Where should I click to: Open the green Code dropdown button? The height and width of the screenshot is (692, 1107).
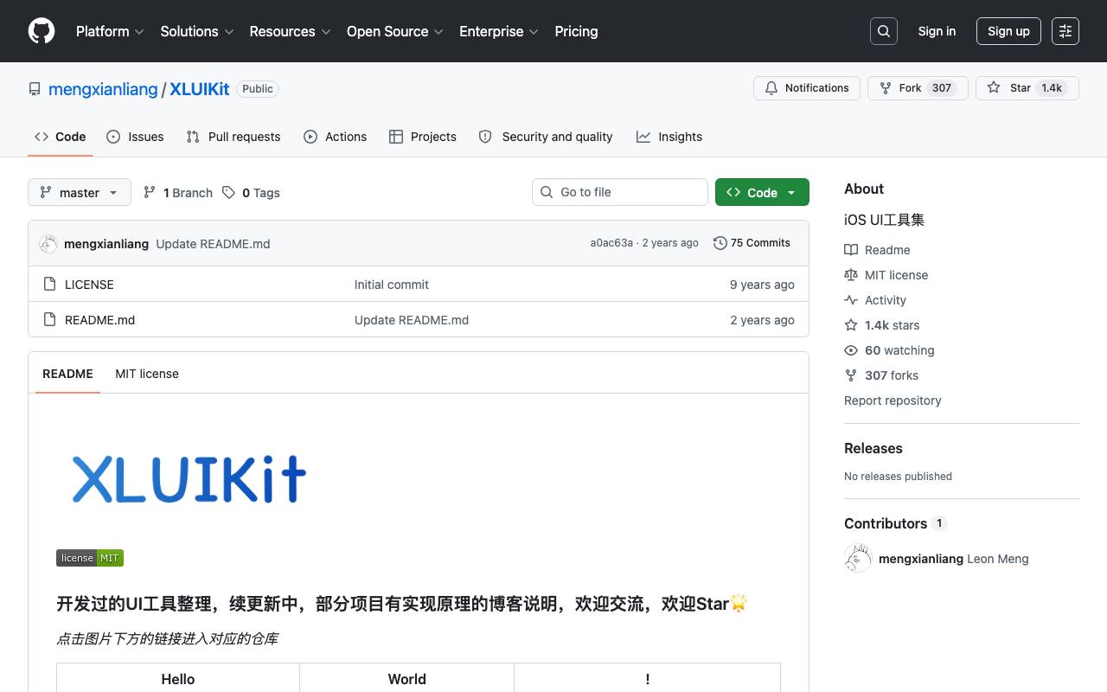(x=762, y=192)
